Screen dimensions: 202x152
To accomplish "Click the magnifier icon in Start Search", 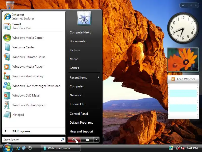I will [62, 140].
